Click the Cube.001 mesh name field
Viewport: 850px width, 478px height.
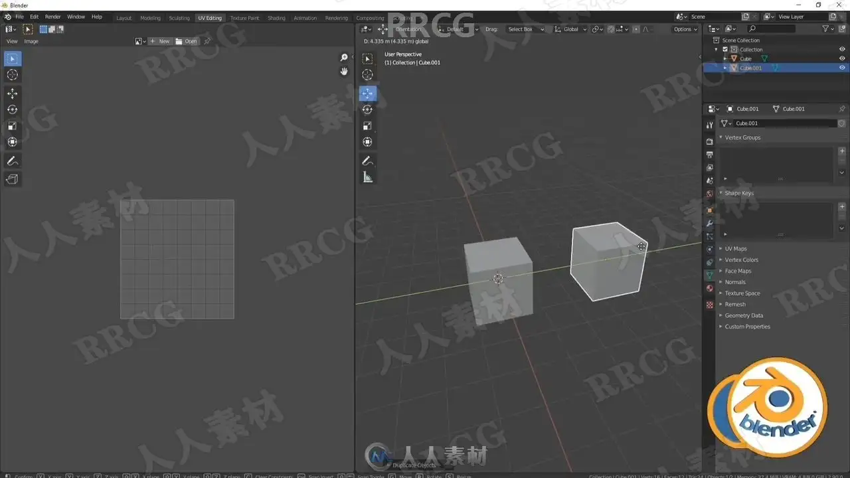(784, 123)
